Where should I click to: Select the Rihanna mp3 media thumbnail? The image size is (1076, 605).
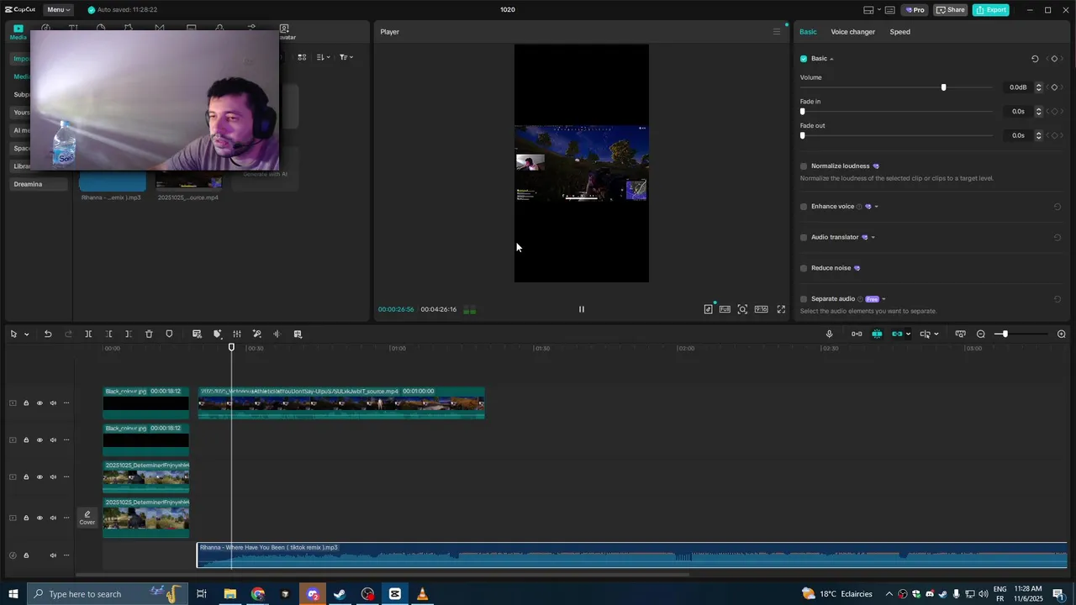(x=112, y=182)
